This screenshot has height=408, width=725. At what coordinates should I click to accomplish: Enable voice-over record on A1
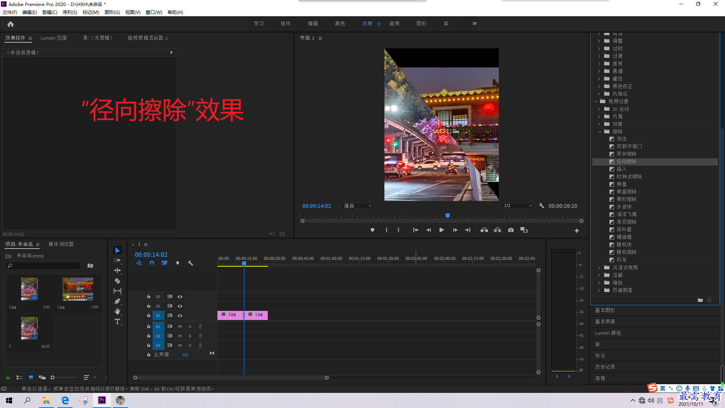click(x=201, y=327)
